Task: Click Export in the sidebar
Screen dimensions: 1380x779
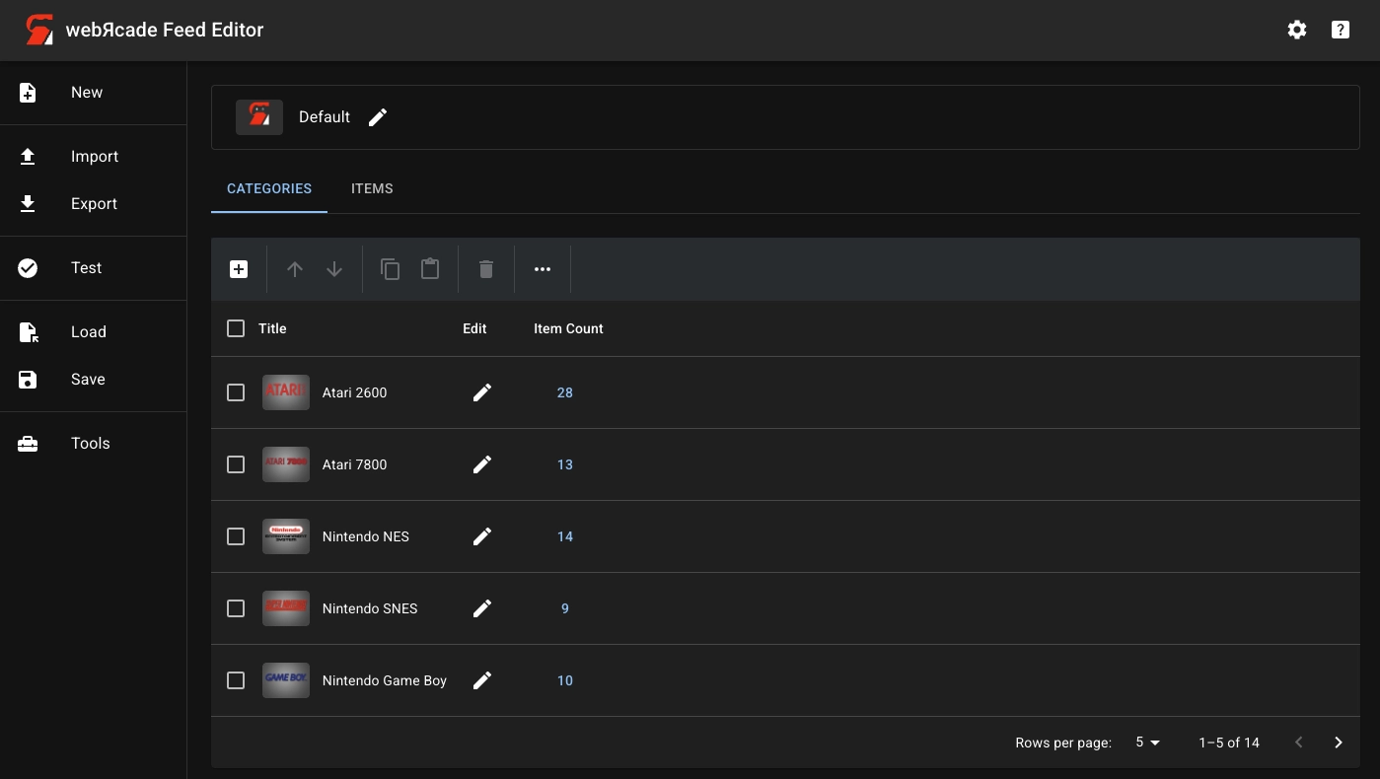Action: [94, 204]
